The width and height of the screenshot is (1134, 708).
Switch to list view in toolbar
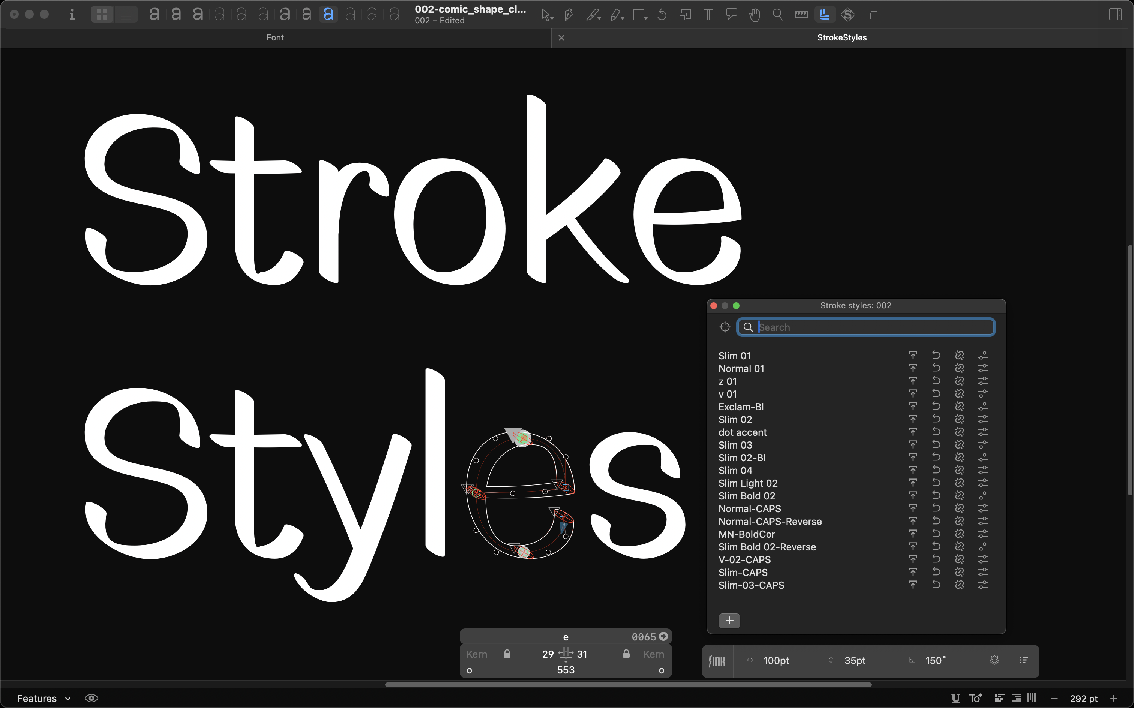click(126, 15)
